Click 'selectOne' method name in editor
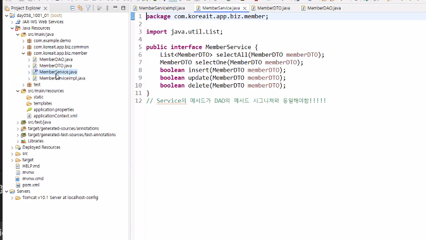Viewport: 426px width, 240px height. pyautogui.click(x=211, y=62)
